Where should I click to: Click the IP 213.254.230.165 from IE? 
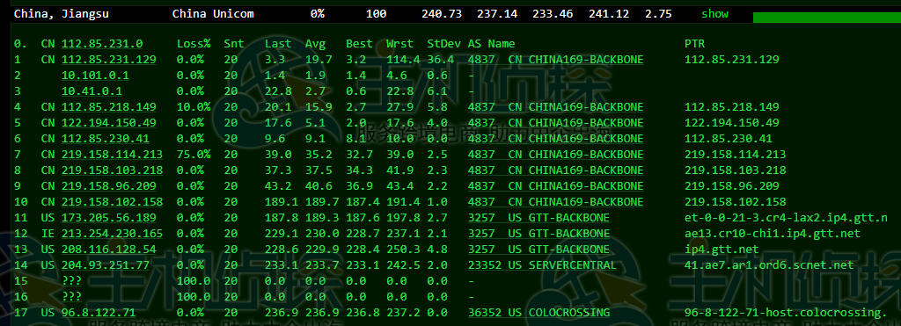[x=112, y=234]
